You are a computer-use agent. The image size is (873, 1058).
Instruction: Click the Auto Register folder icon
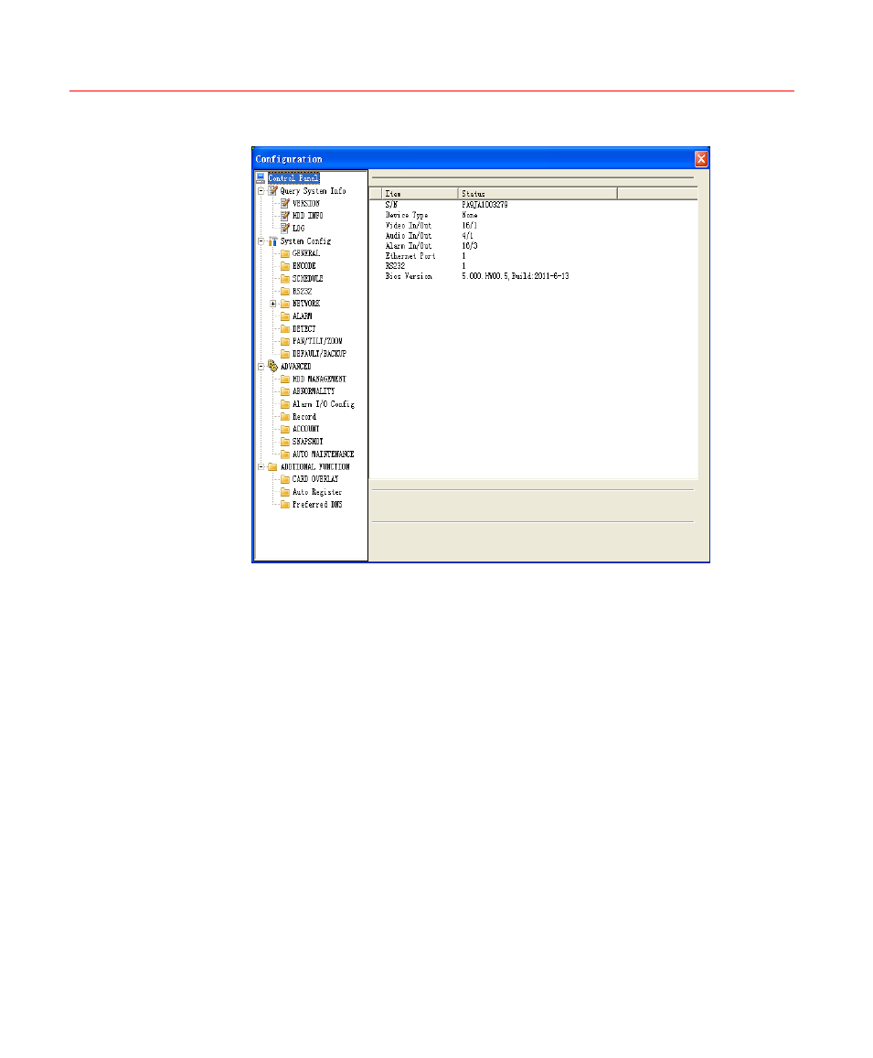[284, 493]
